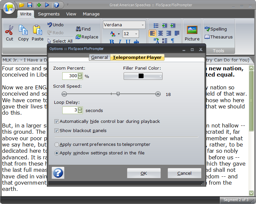Select justify alignment icon

click(x=177, y=34)
